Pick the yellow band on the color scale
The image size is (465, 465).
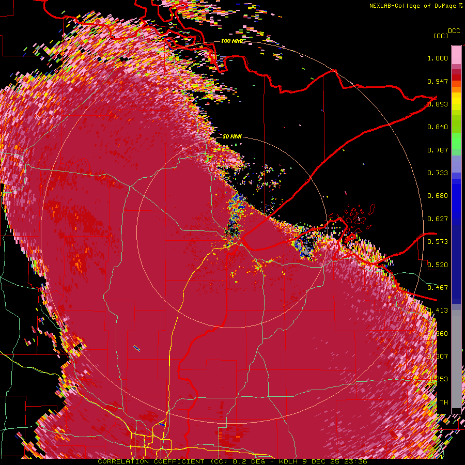pyautogui.click(x=456, y=101)
